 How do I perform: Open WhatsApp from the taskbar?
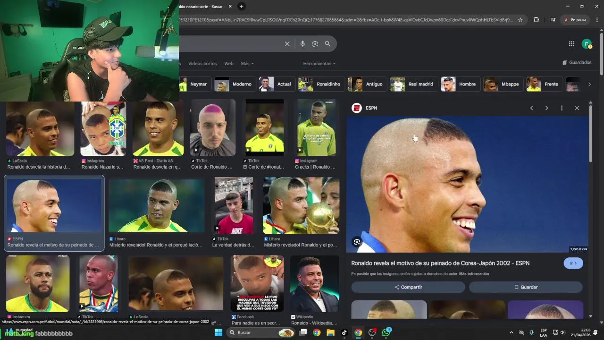[386, 332]
